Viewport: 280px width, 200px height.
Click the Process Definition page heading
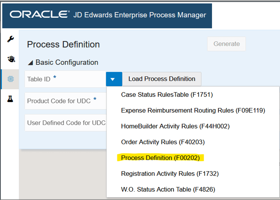coord(63,44)
